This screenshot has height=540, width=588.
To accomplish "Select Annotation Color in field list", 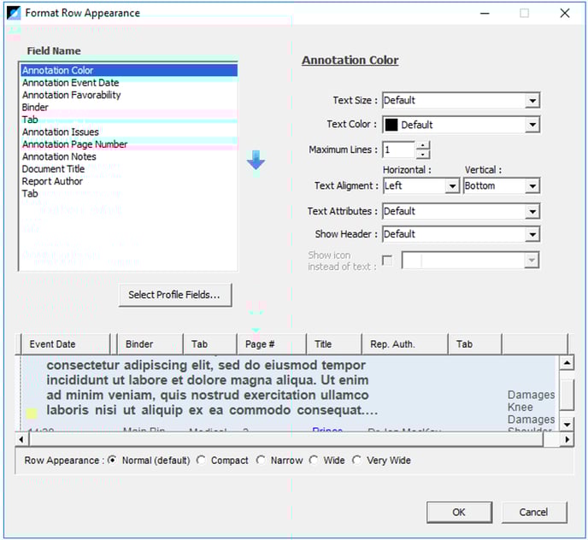I will coord(129,70).
